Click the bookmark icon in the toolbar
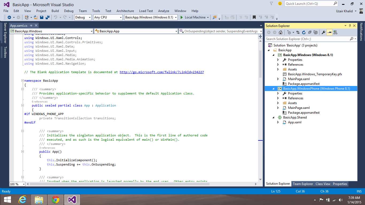The width and height of the screenshot is (365, 205). (254, 17)
